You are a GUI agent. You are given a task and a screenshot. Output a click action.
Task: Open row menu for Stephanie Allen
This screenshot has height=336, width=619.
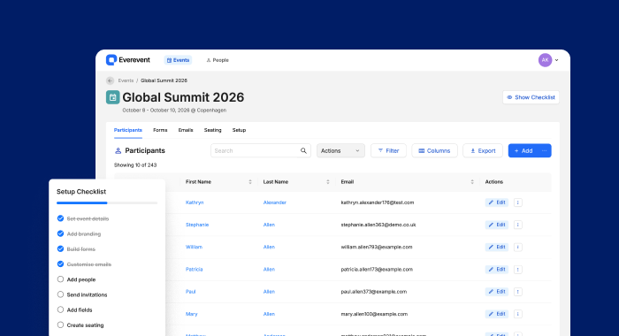coord(518,225)
